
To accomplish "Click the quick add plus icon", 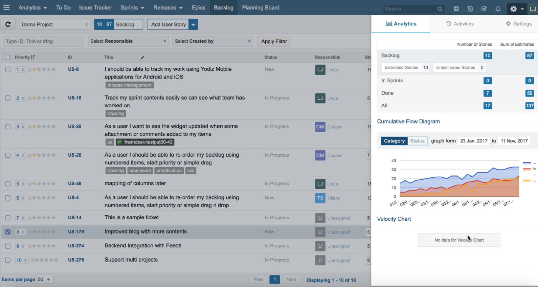I will tap(456, 9).
